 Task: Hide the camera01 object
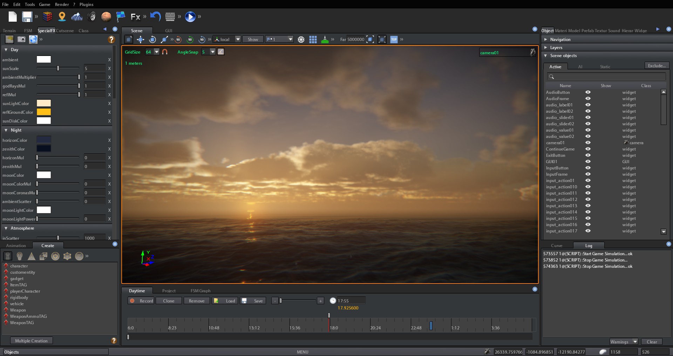point(588,142)
